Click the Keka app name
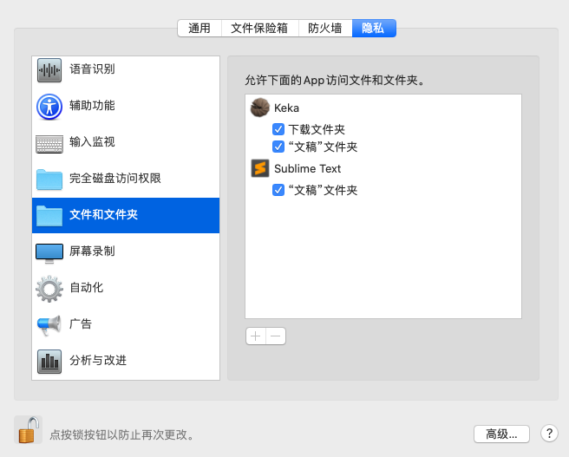Viewport: 569px width, 457px height. pyautogui.click(x=287, y=108)
